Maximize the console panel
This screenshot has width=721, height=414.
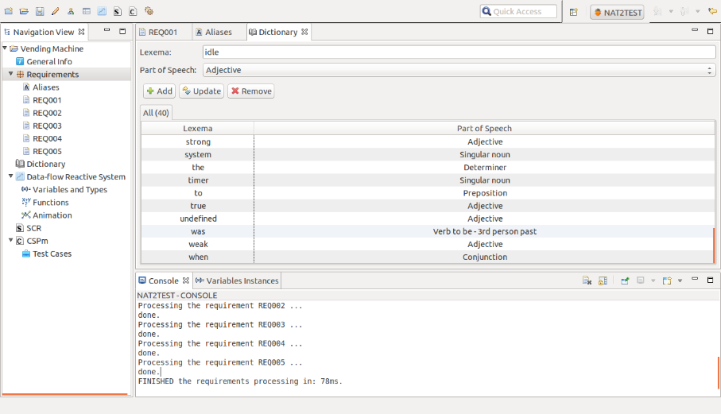pos(710,280)
